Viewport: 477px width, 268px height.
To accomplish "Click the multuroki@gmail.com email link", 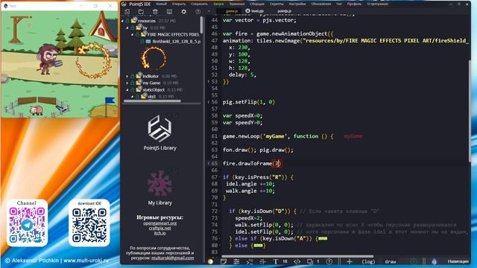I will tap(172, 258).
